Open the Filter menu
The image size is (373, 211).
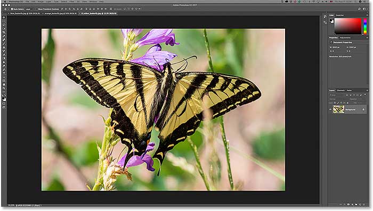[x=72, y=2]
